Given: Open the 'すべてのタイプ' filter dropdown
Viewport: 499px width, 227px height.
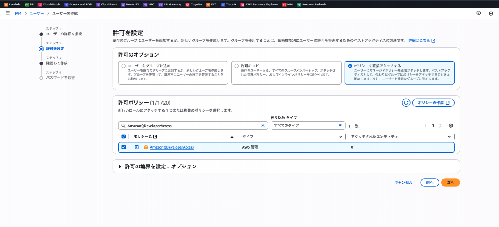Looking at the screenshot, I should pos(308,126).
